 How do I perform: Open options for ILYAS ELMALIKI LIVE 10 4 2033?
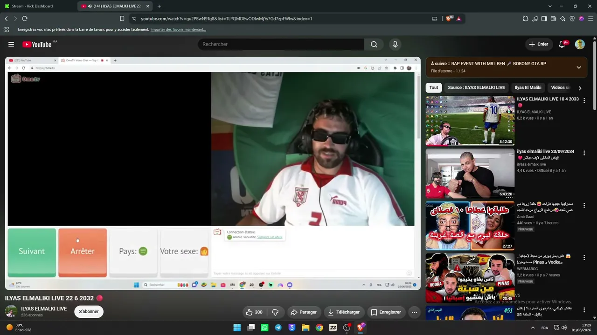pos(584,101)
